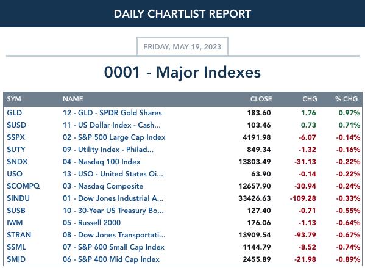This screenshot has height=268, width=365.
Task: Open the GLD symbol link
Action: [15, 113]
